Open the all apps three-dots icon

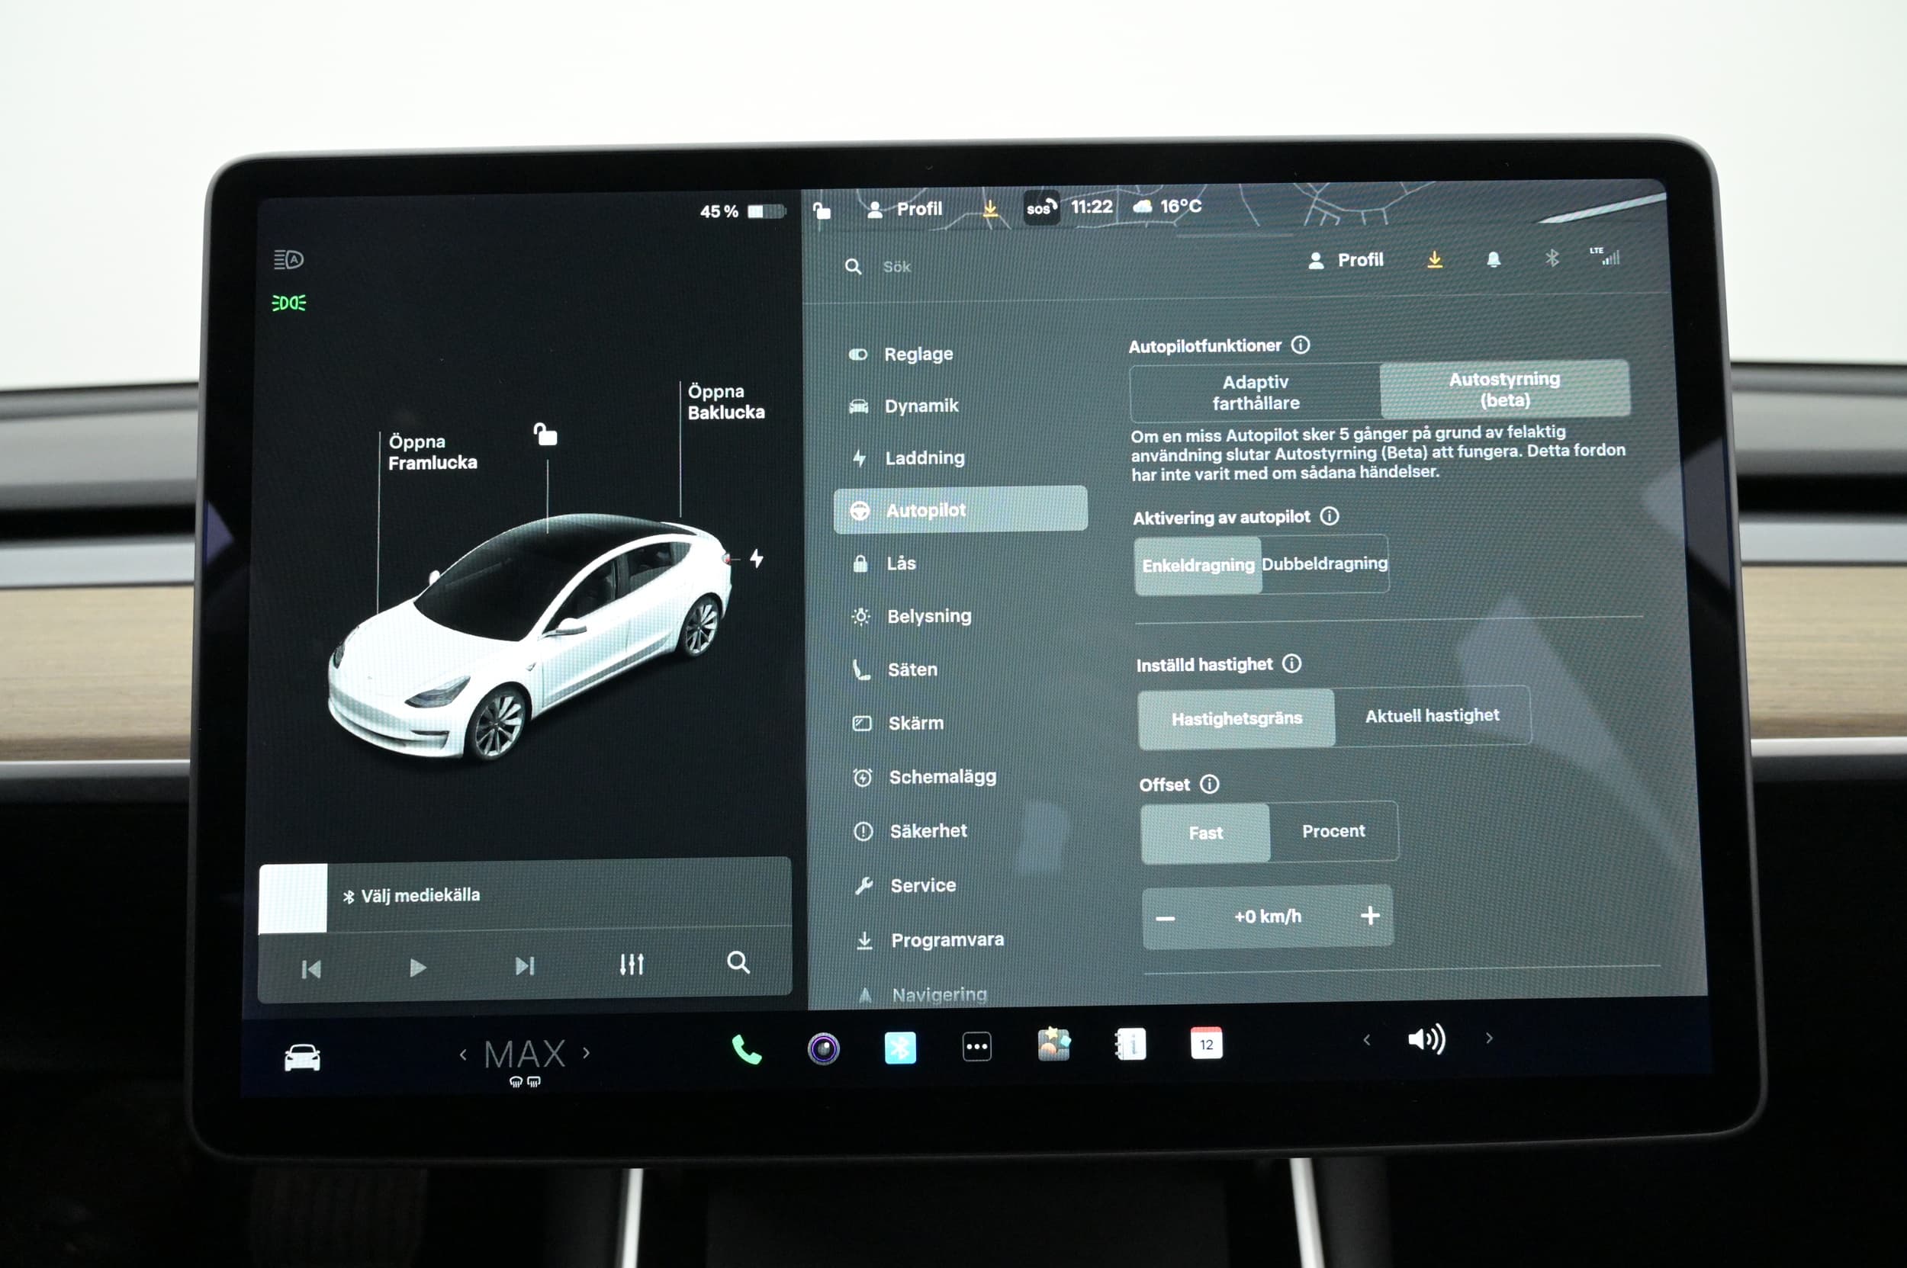(976, 1046)
